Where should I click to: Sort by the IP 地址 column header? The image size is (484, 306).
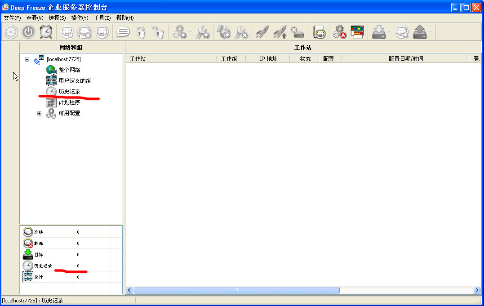tap(268, 59)
